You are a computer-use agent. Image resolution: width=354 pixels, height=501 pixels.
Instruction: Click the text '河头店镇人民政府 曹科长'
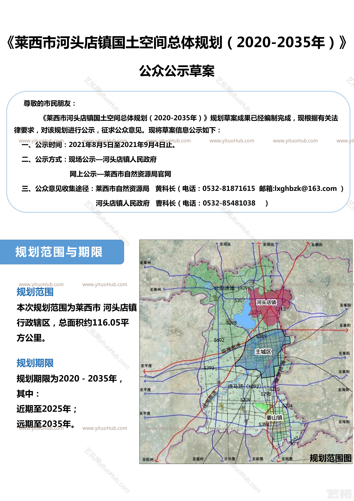[x=136, y=203]
